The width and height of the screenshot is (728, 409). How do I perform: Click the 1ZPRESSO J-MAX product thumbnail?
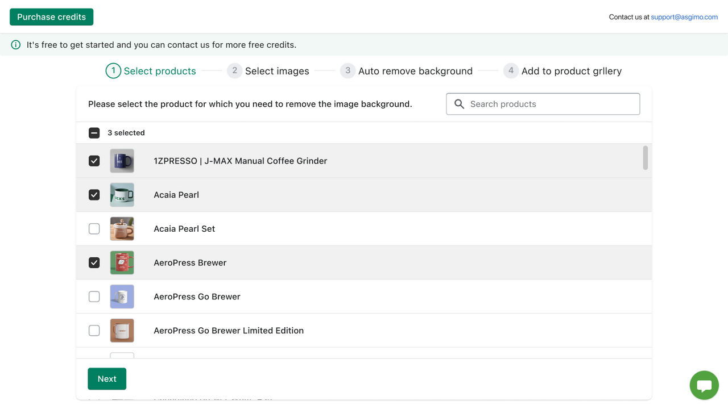click(x=122, y=161)
